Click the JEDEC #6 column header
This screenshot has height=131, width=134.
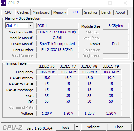click(x=47, y=66)
